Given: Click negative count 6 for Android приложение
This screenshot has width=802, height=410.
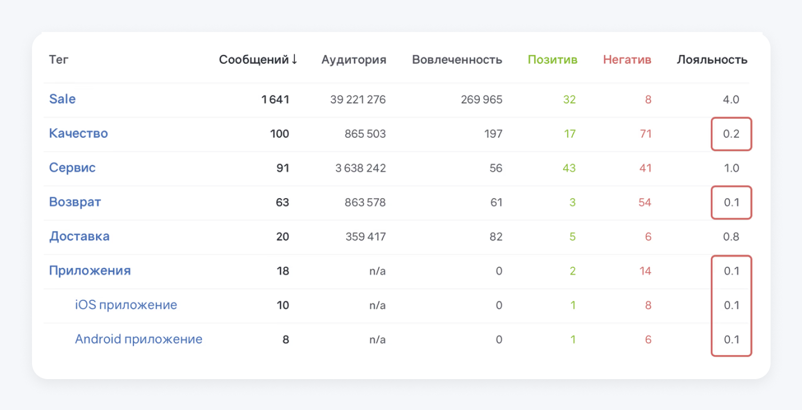Looking at the screenshot, I should (x=648, y=339).
